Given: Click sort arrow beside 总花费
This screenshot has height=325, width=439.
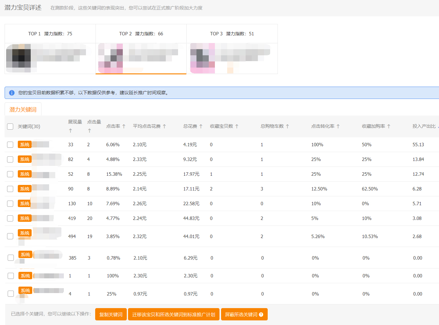Looking at the screenshot, I should pos(201,126).
